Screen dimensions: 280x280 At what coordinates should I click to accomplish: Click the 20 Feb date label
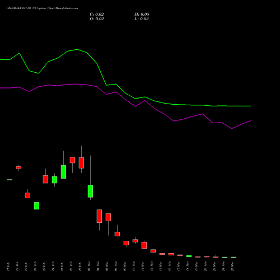tap(35, 267)
